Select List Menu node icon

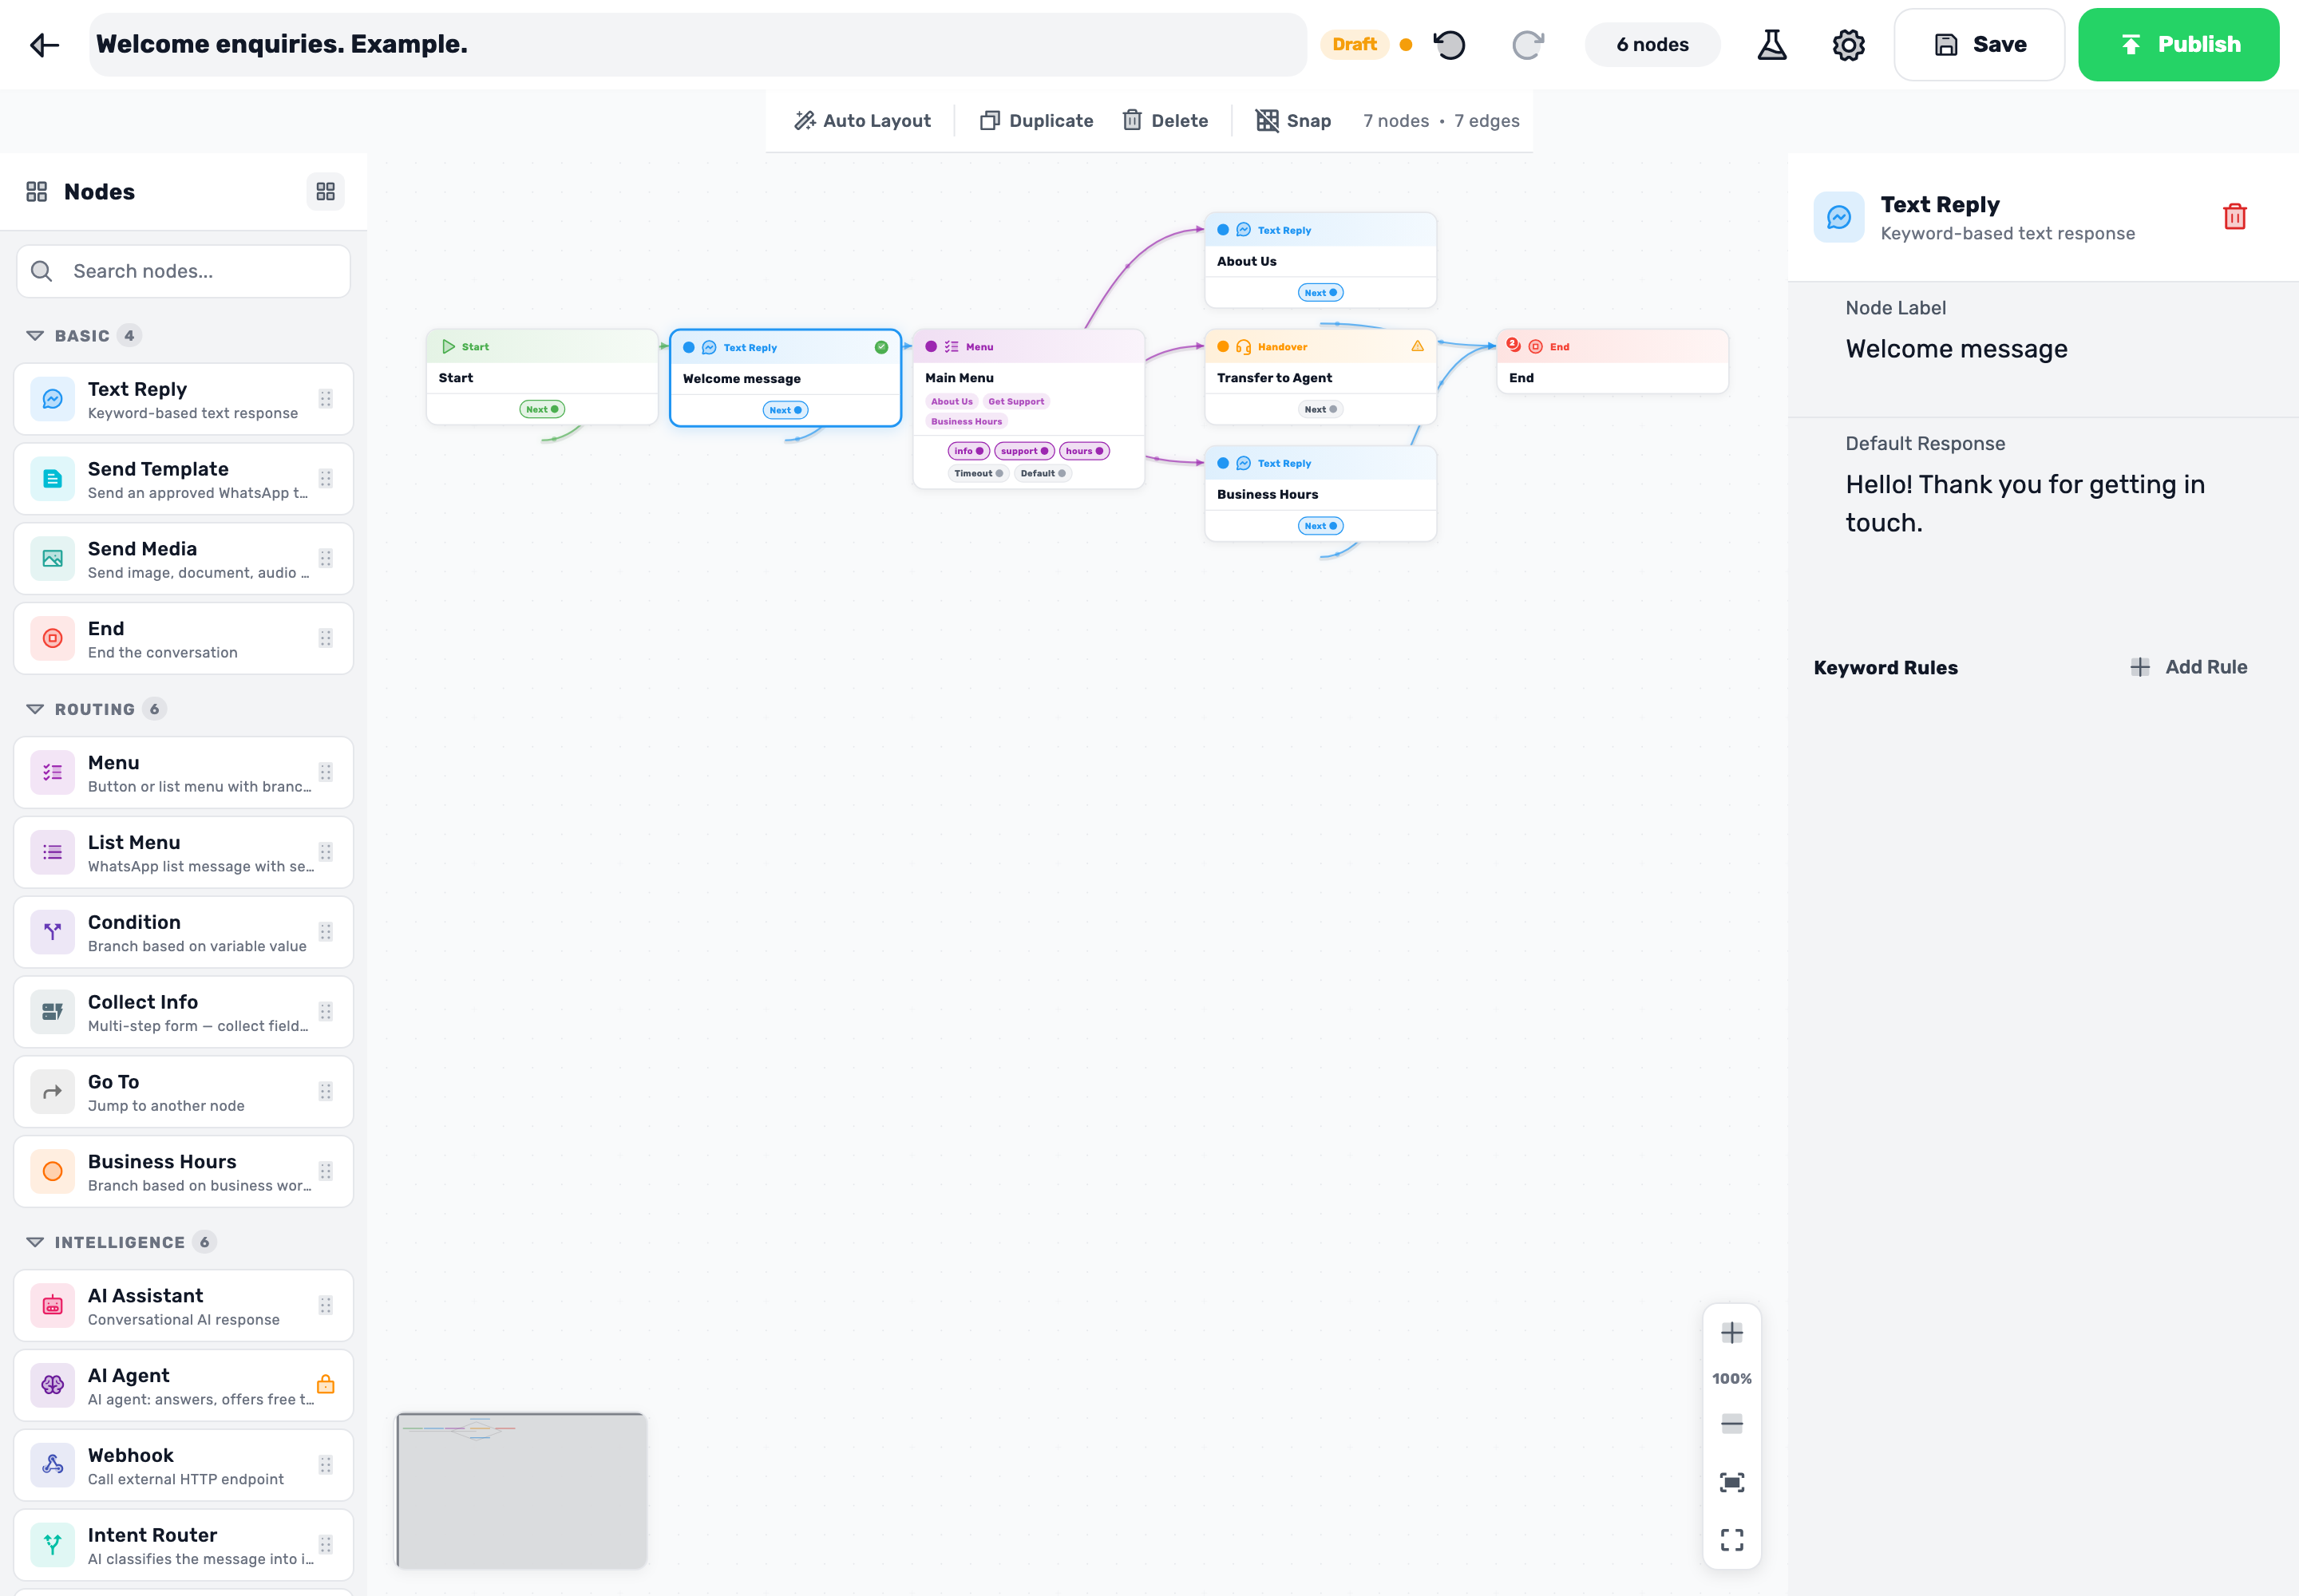tap(53, 852)
